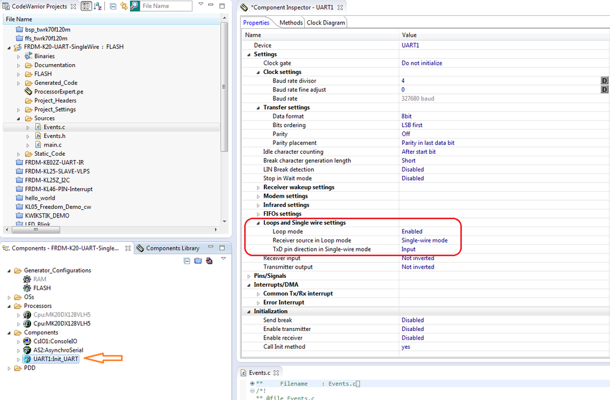This screenshot has width=610, height=400.
Task: Click the disabled Cpu:MK20DX128VLH5 chip icon
Action: point(27,315)
